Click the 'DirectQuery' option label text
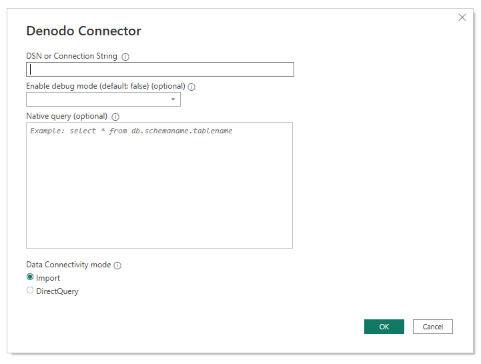Screen dimensions: 481x364 click(x=57, y=291)
